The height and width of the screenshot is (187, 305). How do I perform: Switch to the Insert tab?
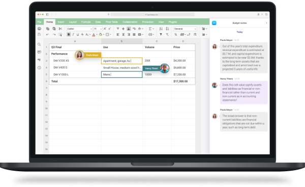(x=61, y=22)
